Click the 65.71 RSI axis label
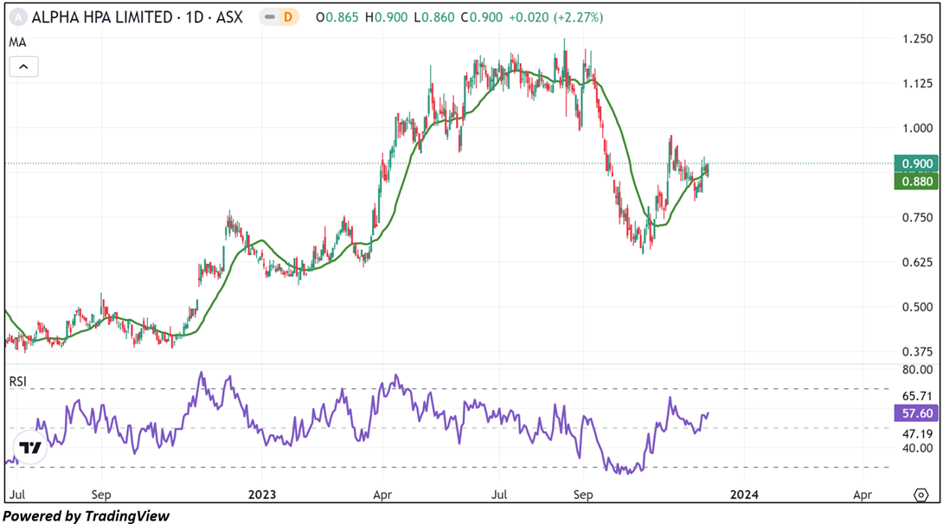Image resolution: width=943 pixels, height=524 pixels. [917, 396]
